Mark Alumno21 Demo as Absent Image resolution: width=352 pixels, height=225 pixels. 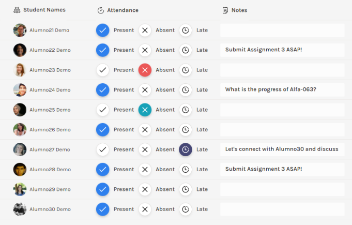pyautogui.click(x=145, y=30)
